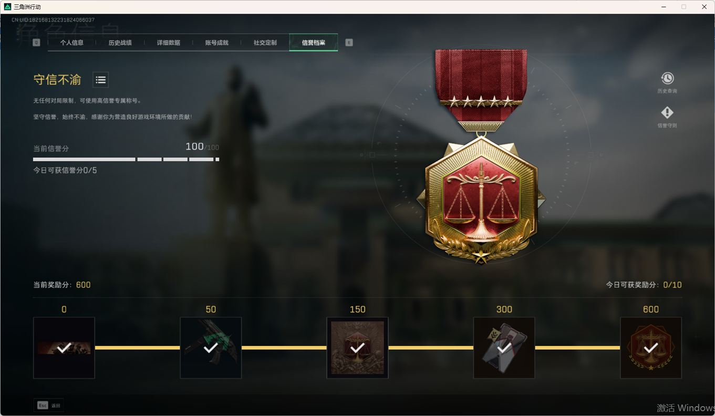This screenshot has width=715, height=416.
Task: Open the 社交定制 tab
Action: pos(265,43)
